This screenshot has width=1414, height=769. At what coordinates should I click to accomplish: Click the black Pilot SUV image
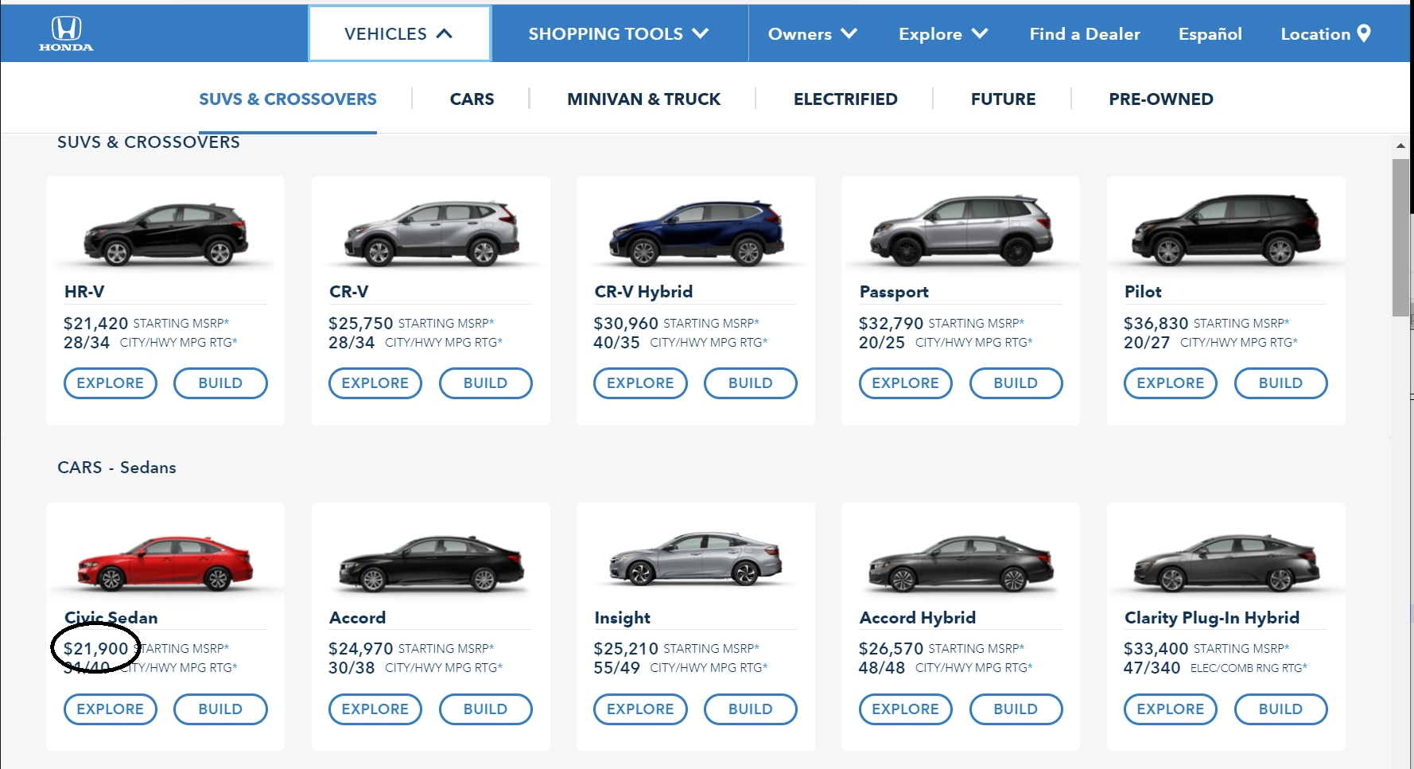point(1226,230)
